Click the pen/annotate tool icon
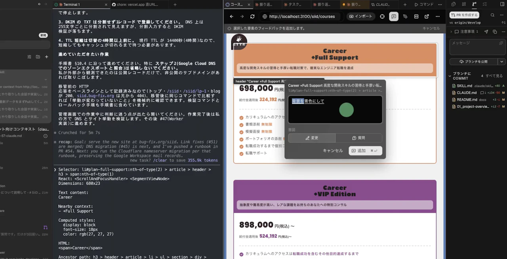Screen dimensions: 507x259 405,17
